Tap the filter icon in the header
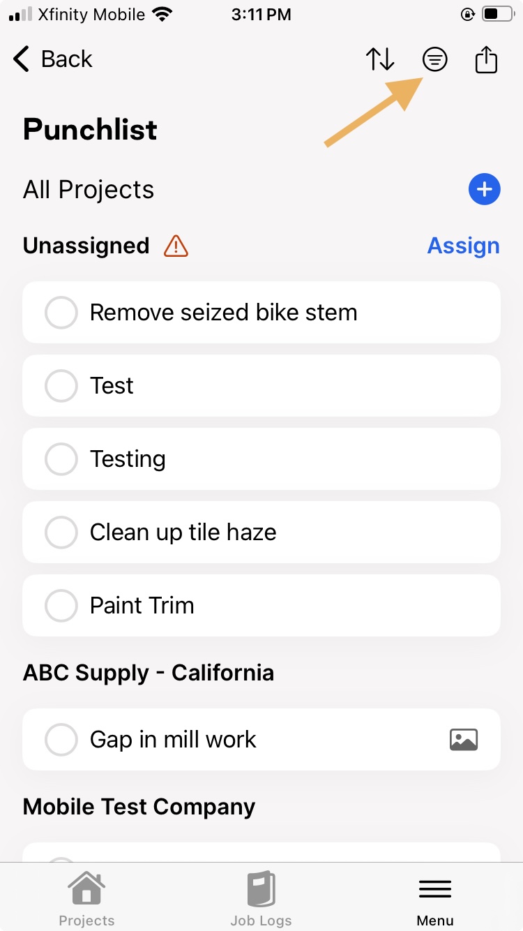Image resolution: width=523 pixels, height=931 pixels. [434, 59]
